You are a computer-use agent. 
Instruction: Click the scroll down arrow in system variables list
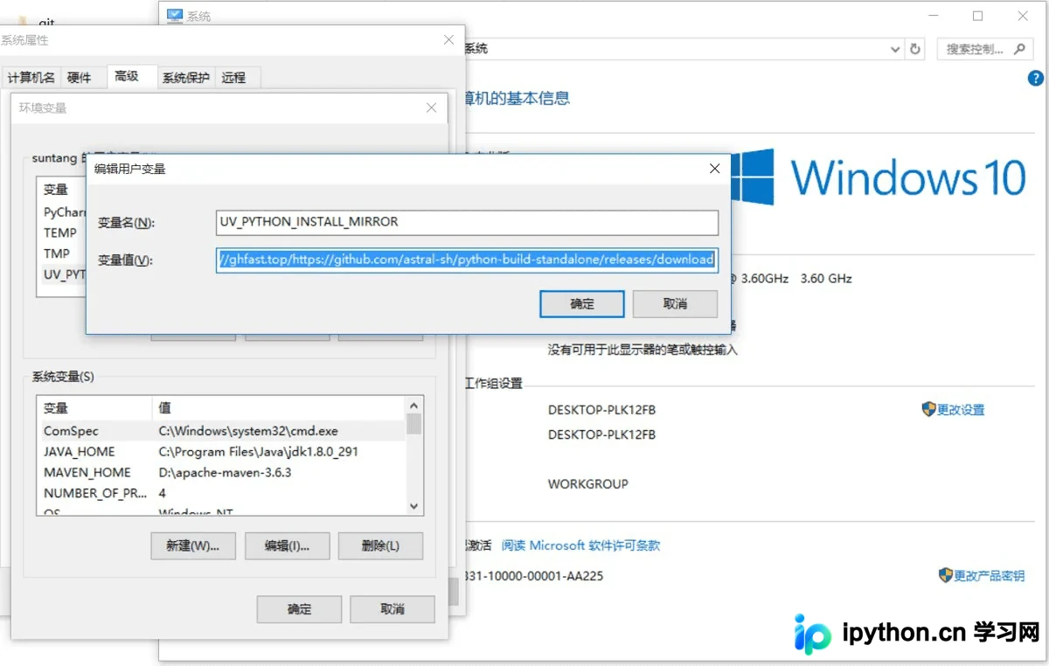point(414,505)
